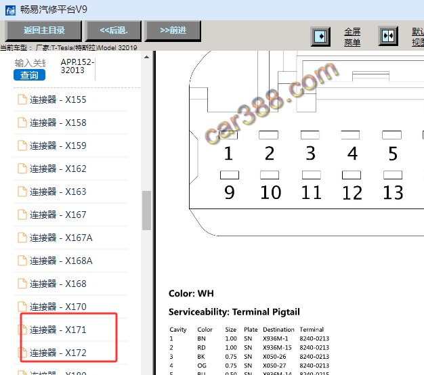Screen dimensions: 424x375
Task: Click document icon beside X170
Action: click(x=22, y=307)
